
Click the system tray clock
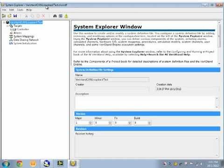213,164
